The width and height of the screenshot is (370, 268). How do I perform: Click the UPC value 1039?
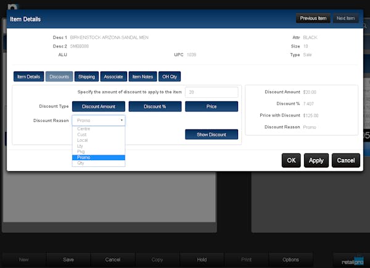tap(192, 55)
